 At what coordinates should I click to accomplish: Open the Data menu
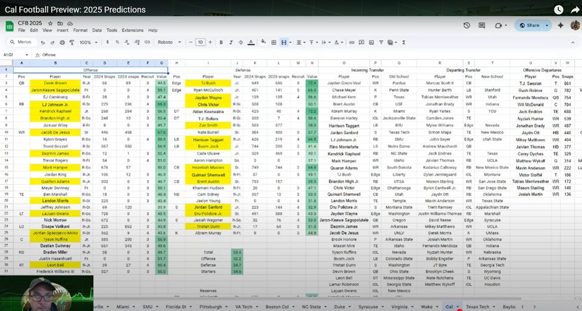(97, 30)
